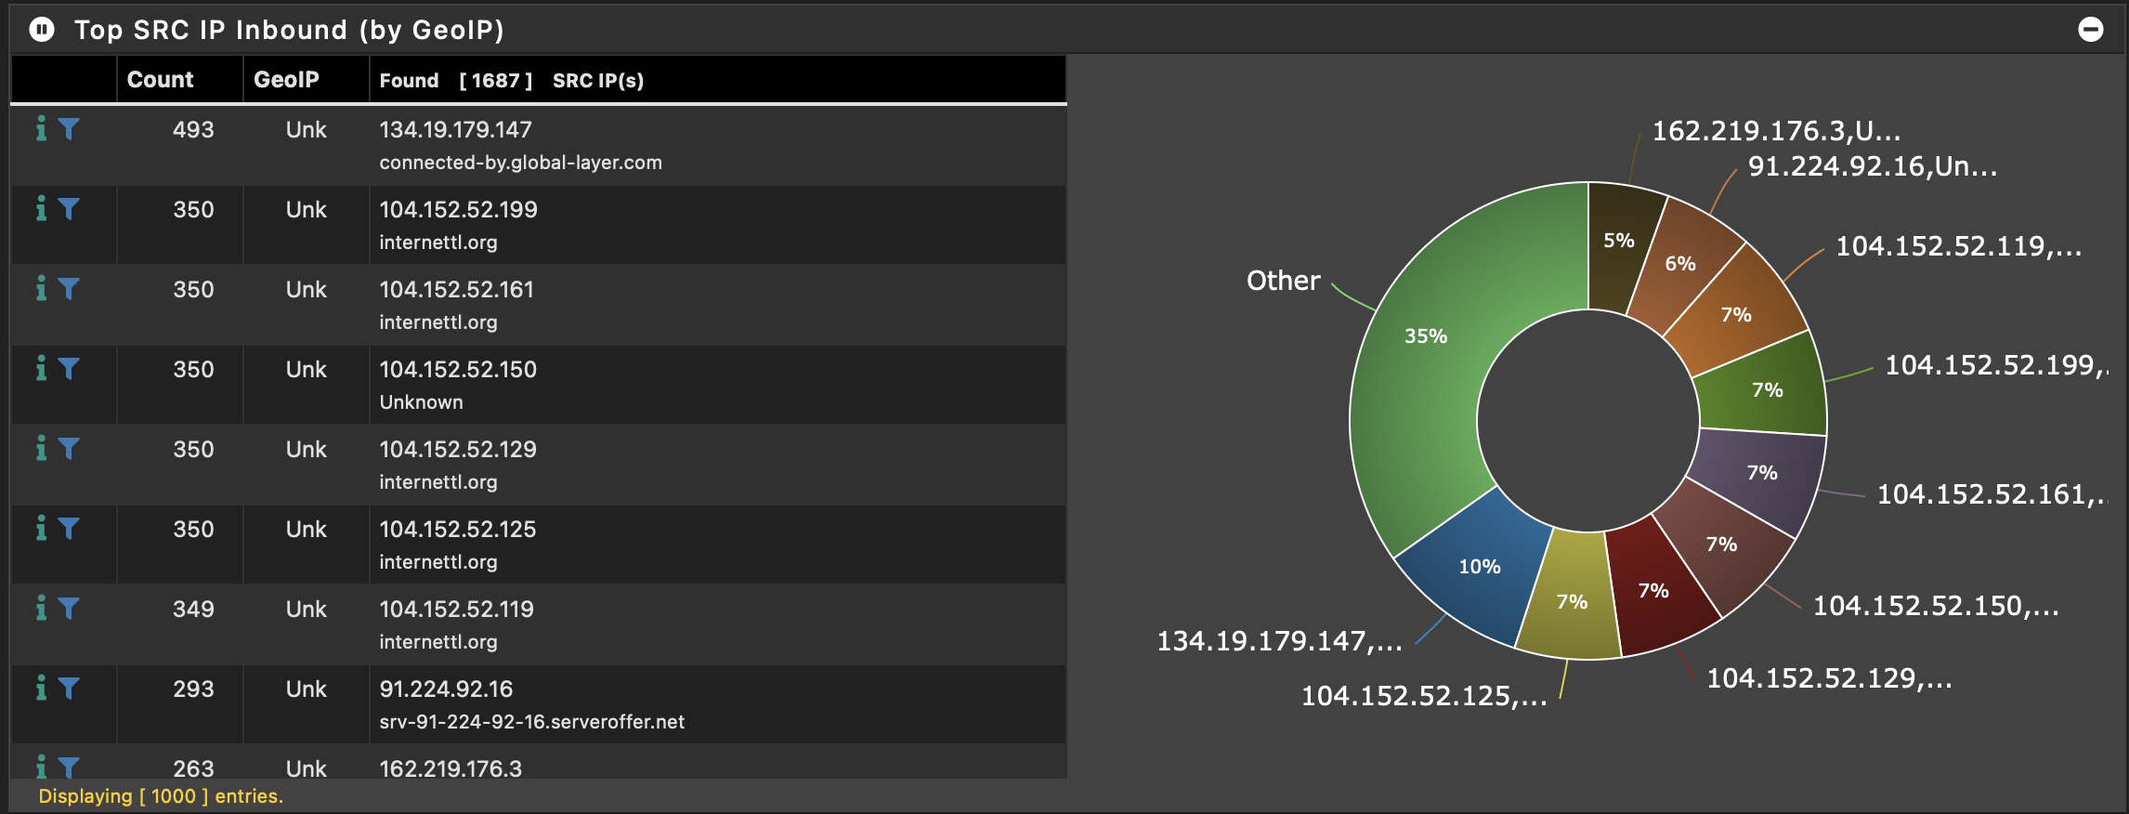Viewport: 2129px width, 814px height.
Task: Open info icon for 104.152.52.125 row
Action: (x=41, y=529)
